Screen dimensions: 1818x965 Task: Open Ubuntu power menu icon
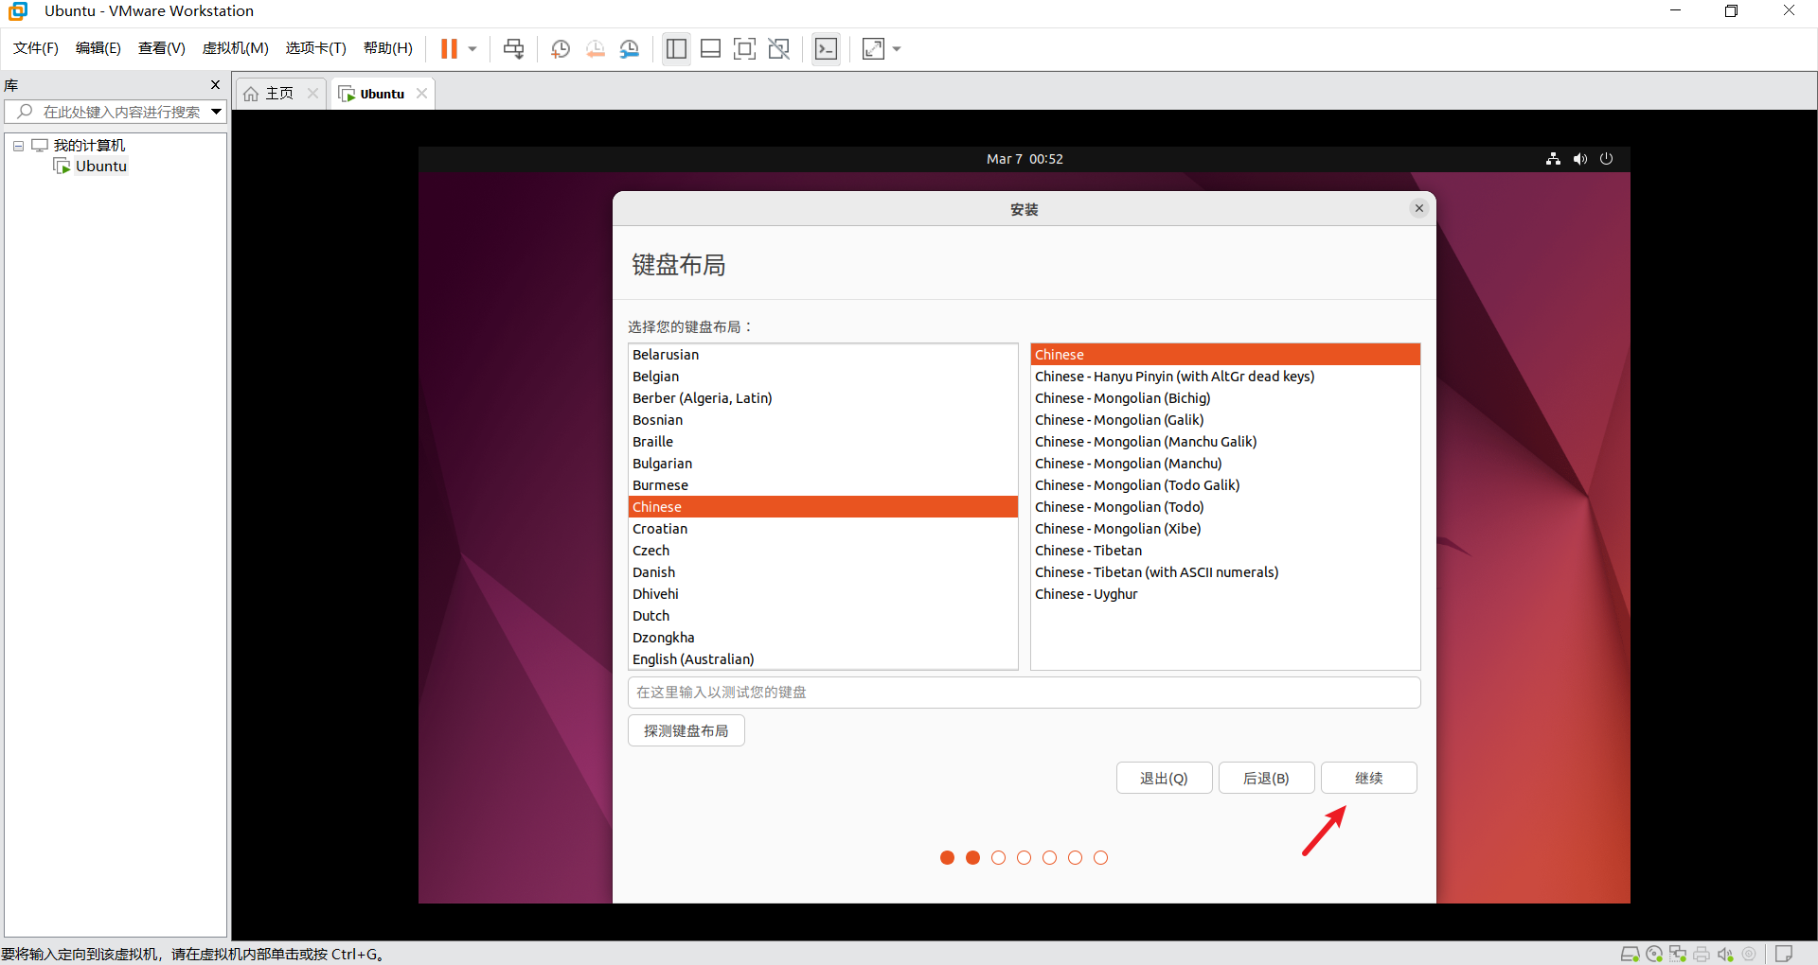(1606, 159)
